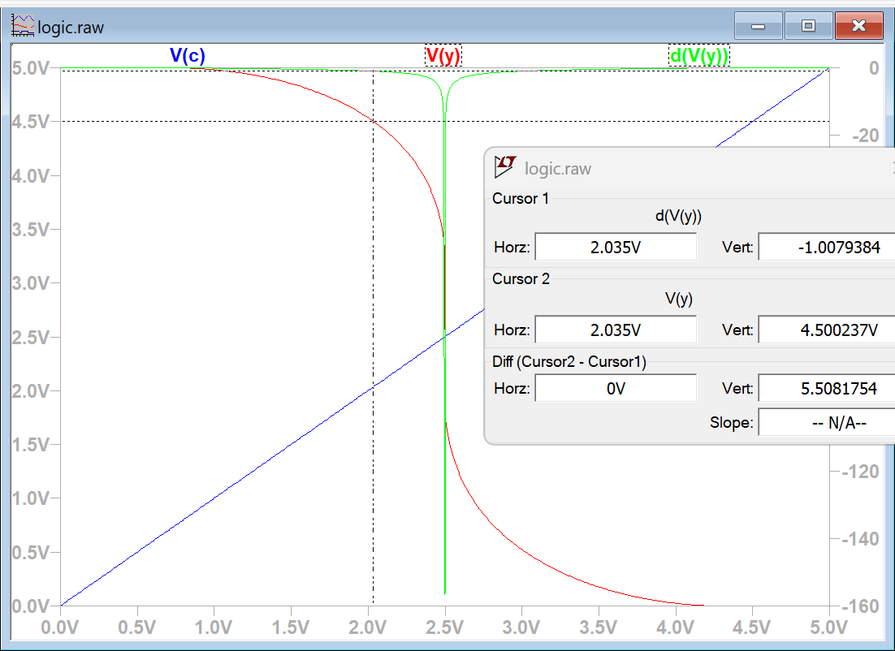Click the logic.raw title in cursor dialog
The width and height of the screenshot is (895, 651).
(558, 168)
